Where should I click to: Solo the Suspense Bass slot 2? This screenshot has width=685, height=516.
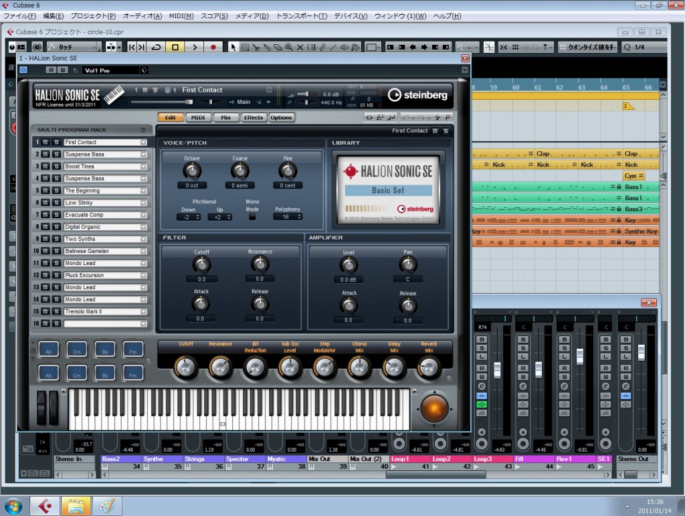coord(56,154)
